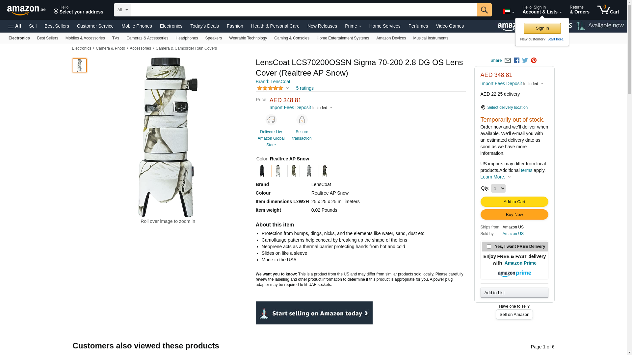Share the product on Facebook
Viewport: 632px width, 355px height.
pyautogui.click(x=516, y=60)
